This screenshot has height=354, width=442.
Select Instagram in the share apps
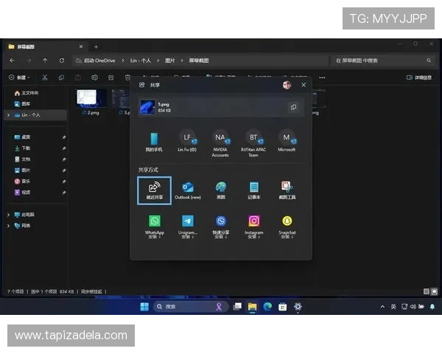click(x=254, y=221)
